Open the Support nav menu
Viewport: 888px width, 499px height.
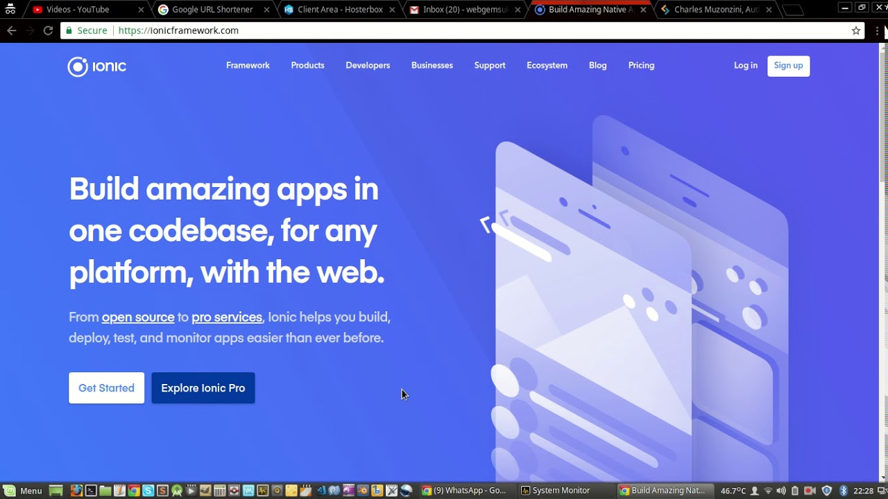point(490,65)
